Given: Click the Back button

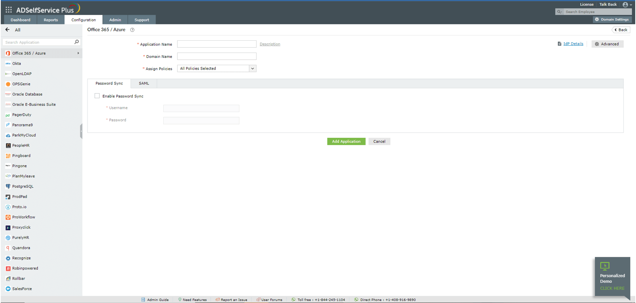Looking at the screenshot, I should (621, 30).
